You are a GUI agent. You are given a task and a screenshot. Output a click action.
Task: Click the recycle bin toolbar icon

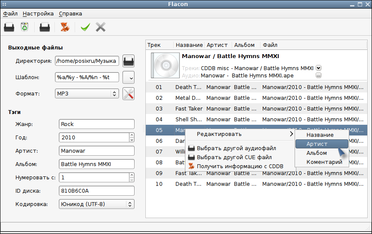(x=25, y=27)
